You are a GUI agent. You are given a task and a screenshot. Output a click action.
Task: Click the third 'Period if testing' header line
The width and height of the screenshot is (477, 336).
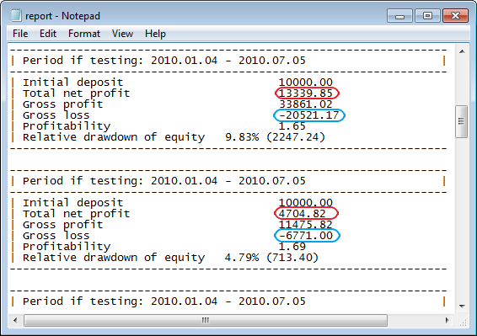(164, 301)
